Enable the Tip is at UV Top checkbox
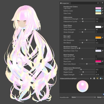The width and height of the screenshot is (104, 104). [x=96, y=56]
